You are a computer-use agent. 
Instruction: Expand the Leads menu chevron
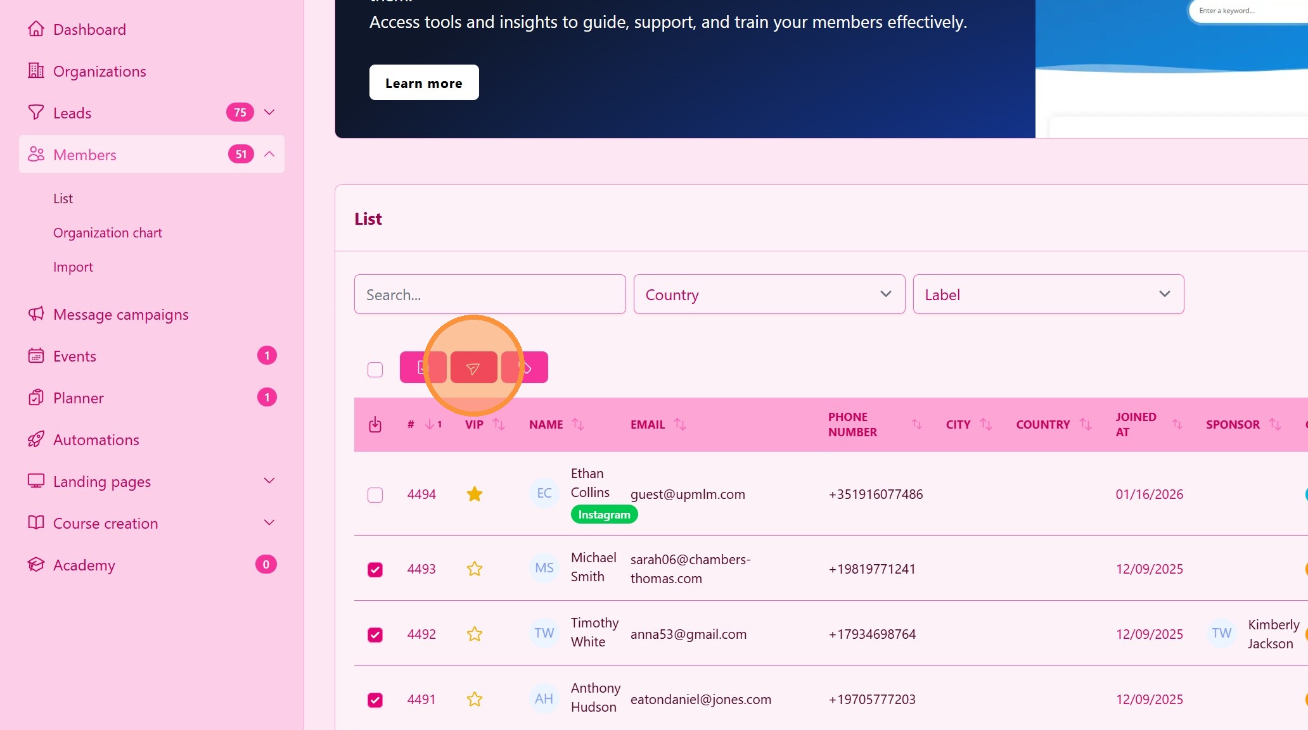click(x=269, y=113)
